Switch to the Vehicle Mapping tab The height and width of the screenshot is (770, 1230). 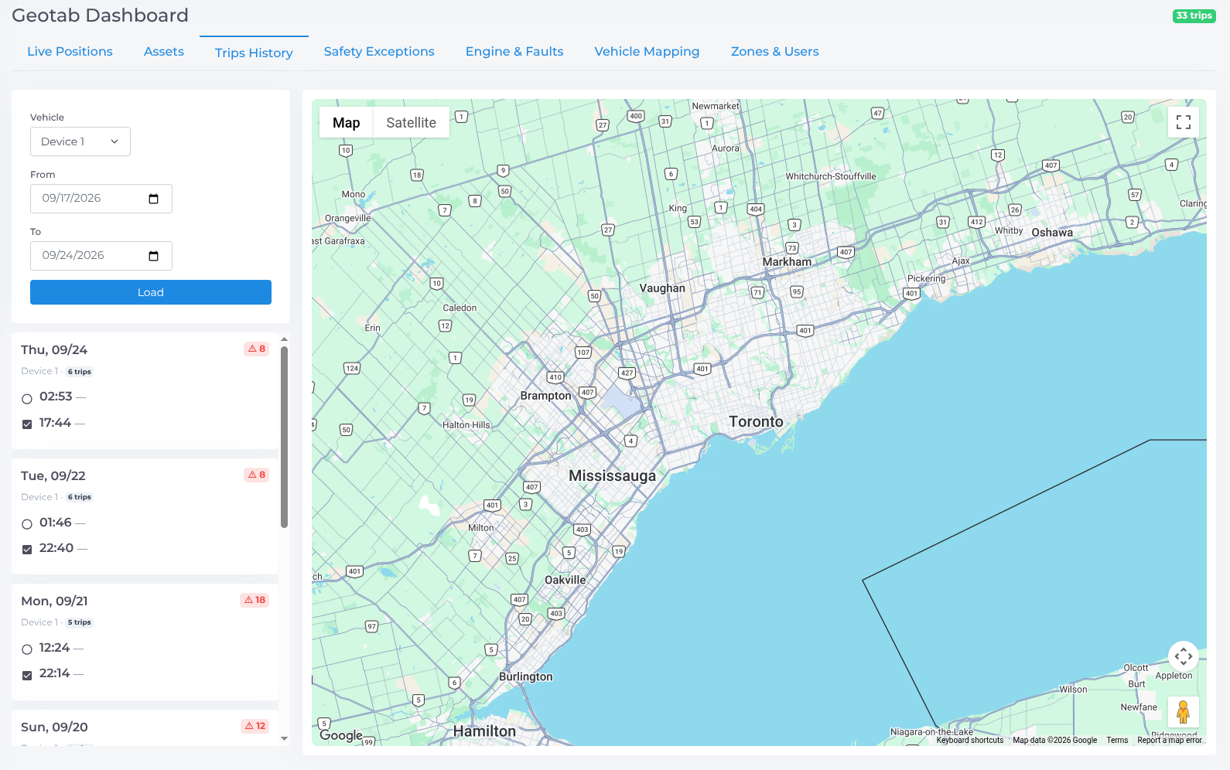(x=647, y=52)
